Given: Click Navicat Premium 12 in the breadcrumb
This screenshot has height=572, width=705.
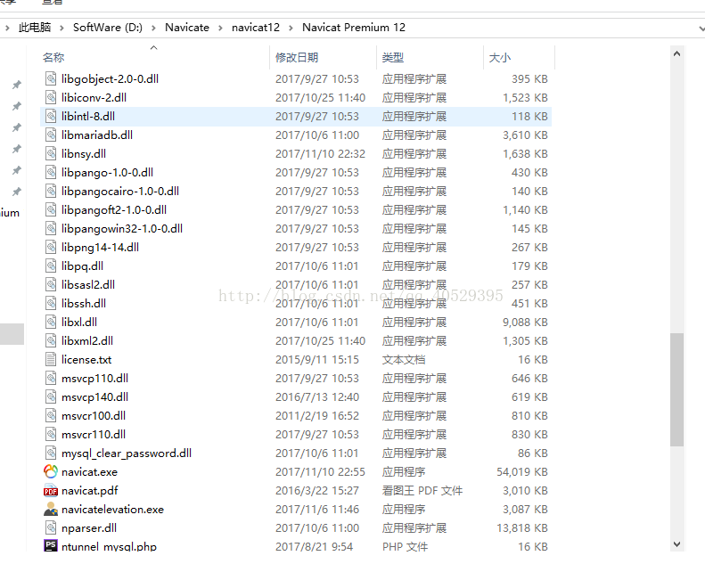Looking at the screenshot, I should 354,28.
